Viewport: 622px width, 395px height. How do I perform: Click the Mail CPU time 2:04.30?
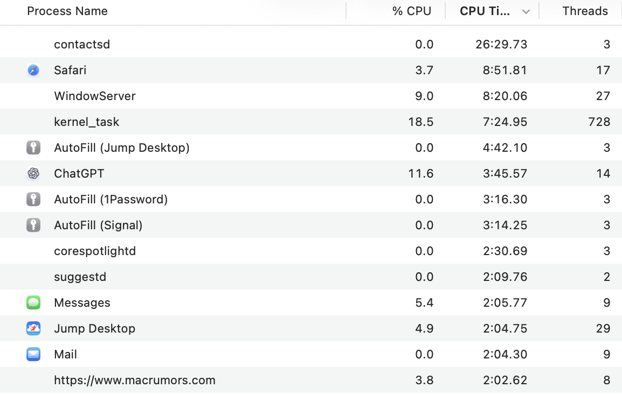pyautogui.click(x=505, y=354)
